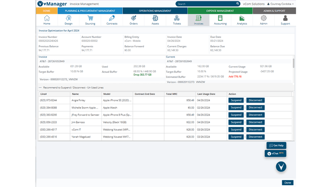Suspend Michelle Storm's Apple Watch line
Viewport: 332px width, 187px height.
[236, 108]
